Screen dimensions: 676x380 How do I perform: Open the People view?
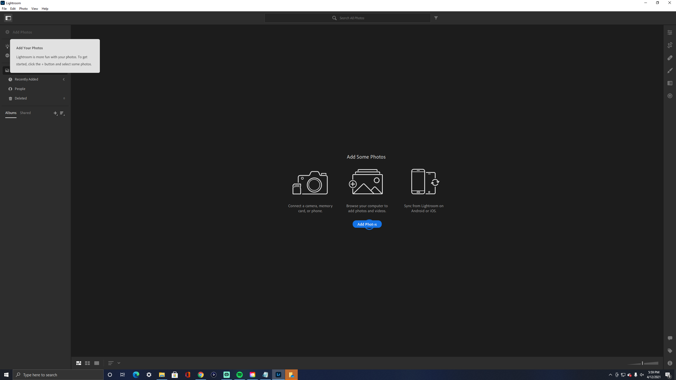coord(20,89)
